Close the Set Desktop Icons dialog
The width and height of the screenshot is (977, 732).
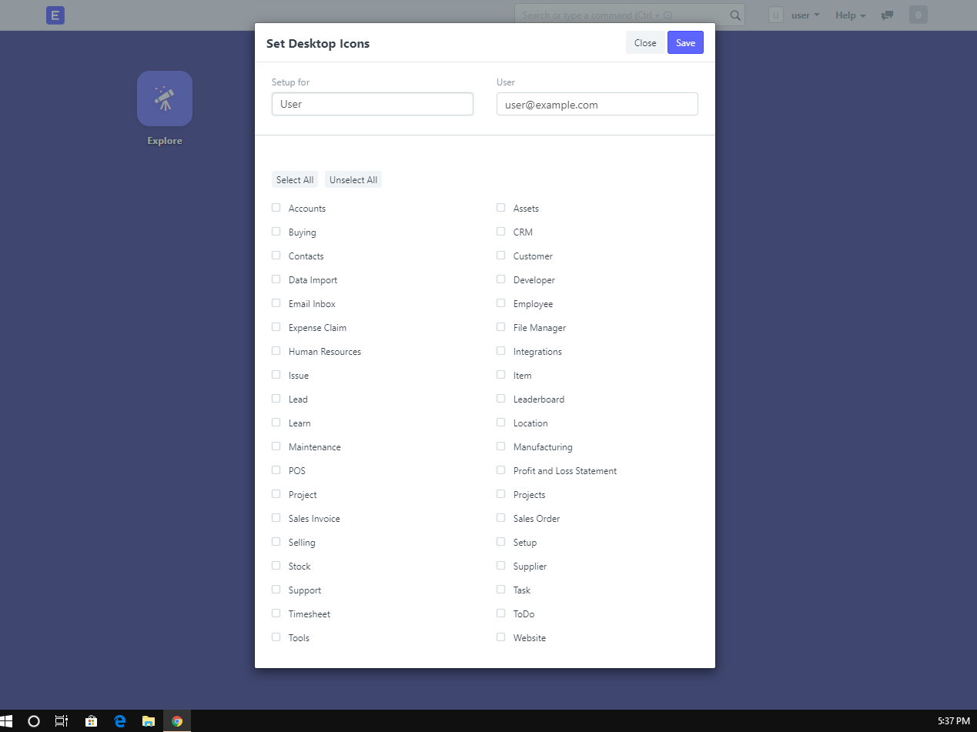click(x=645, y=43)
